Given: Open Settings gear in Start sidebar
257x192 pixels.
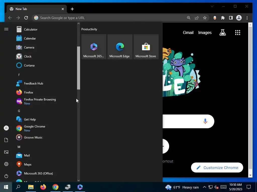Looking at the screenshot, I should 6,164.
